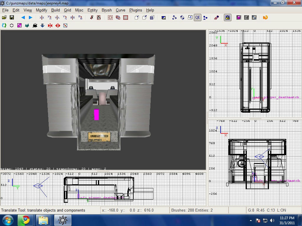The height and width of the screenshot is (226, 302).
Task: Click the blue Undo arrow
Action: click(23, 18)
